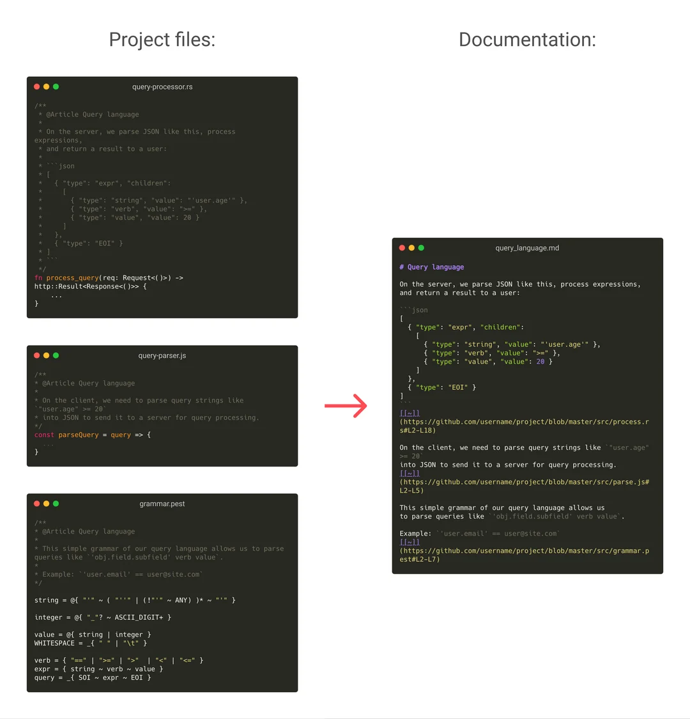Image resolution: width=690 pixels, height=719 pixels.
Task: Select the query_language.md title bar
Action: 527,247
